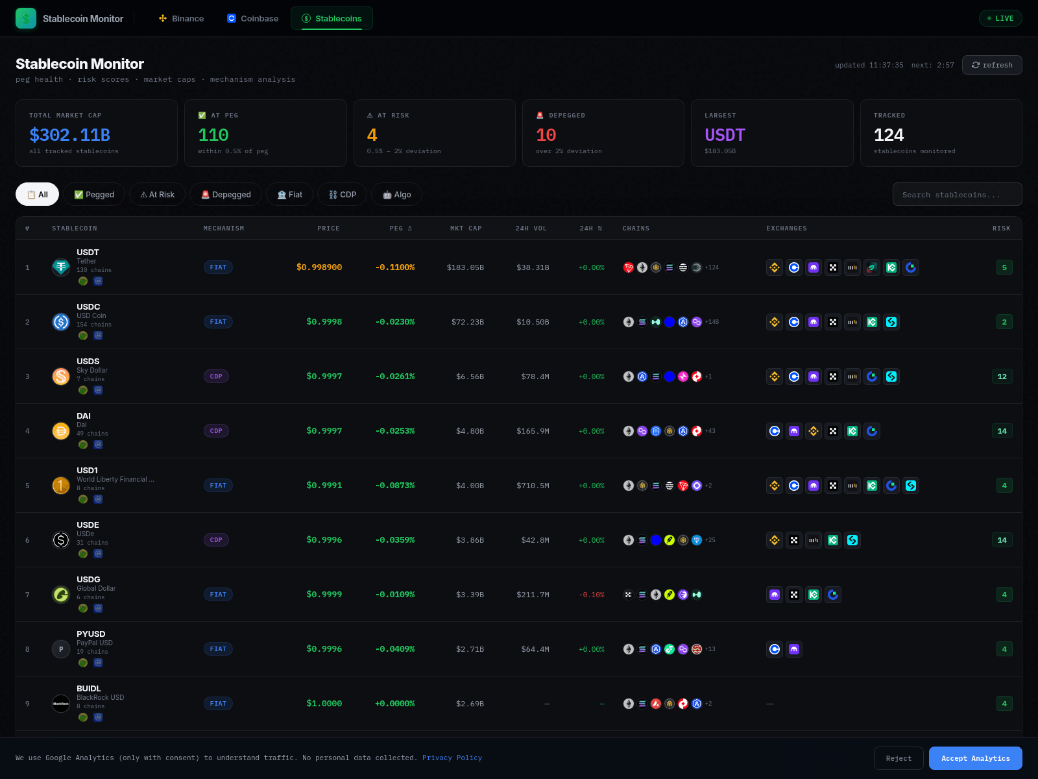This screenshot has height=779, width=1038.
Task: Open CoinMarketCap link under USDT Tether
Action: coord(98,281)
